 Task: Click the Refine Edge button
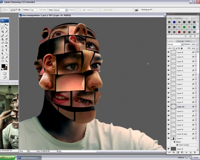(x=109, y=10)
